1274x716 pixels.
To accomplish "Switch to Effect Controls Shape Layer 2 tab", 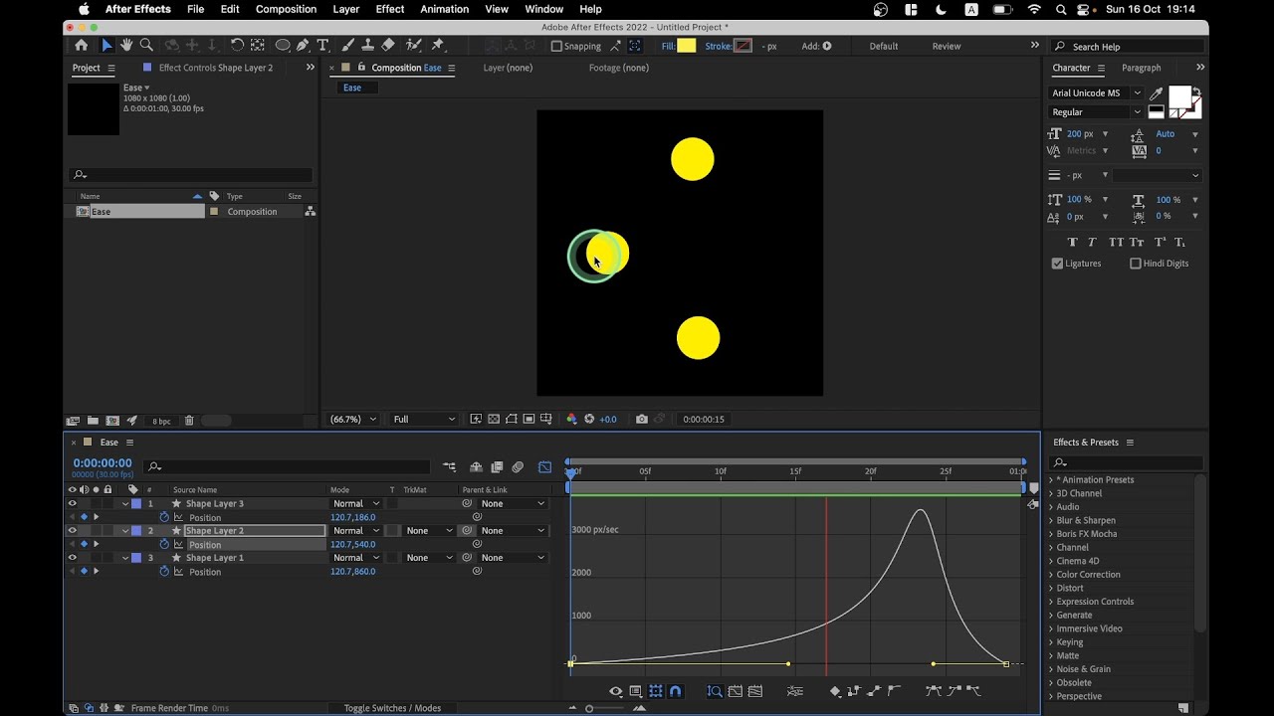I will (x=216, y=68).
